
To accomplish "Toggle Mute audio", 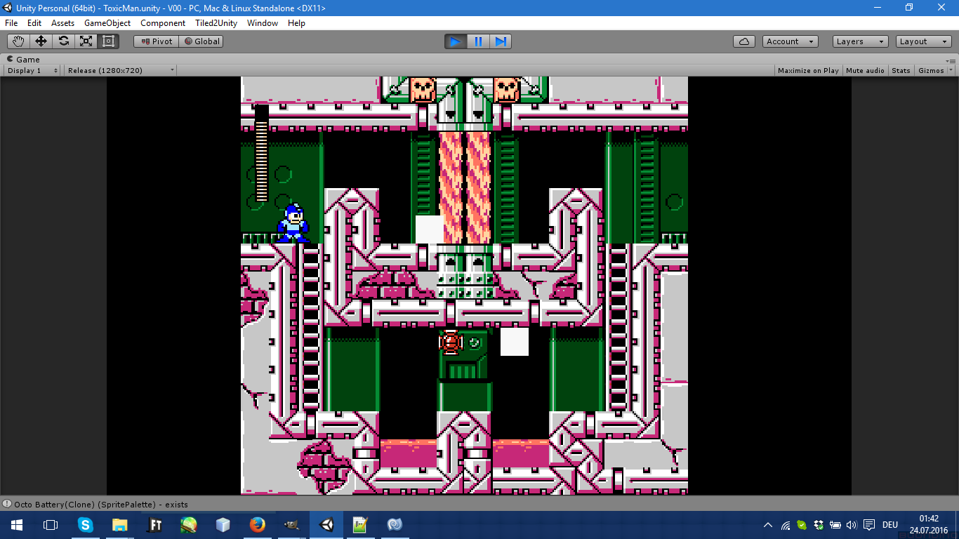I will (865, 70).
